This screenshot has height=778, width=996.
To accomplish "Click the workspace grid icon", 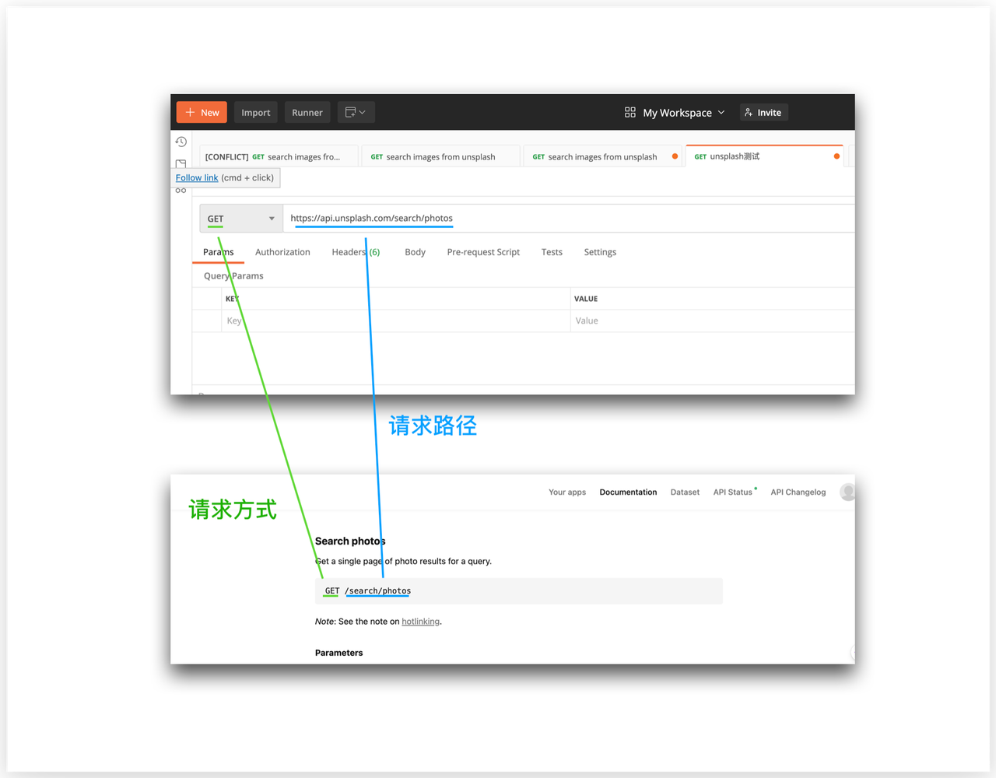I will tap(630, 112).
